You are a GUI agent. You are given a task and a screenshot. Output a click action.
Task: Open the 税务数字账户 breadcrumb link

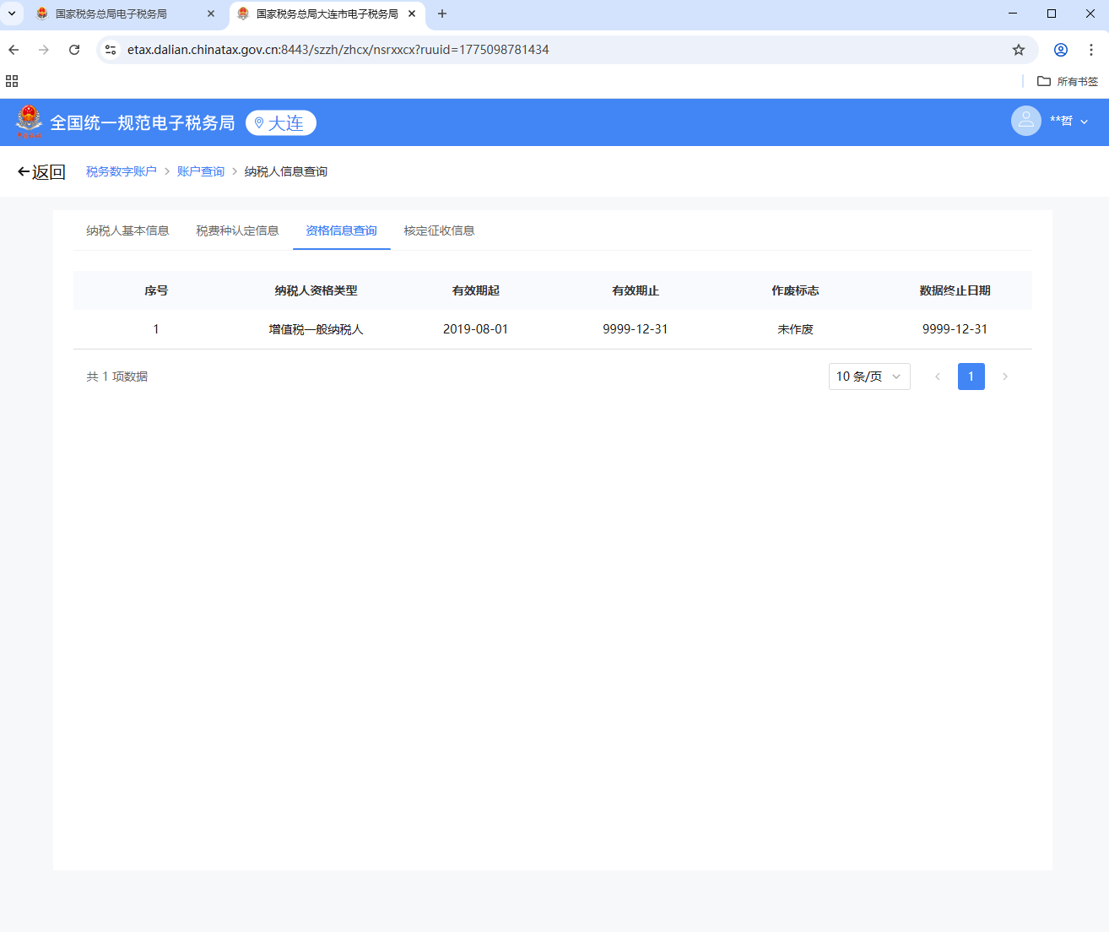click(122, 171)
